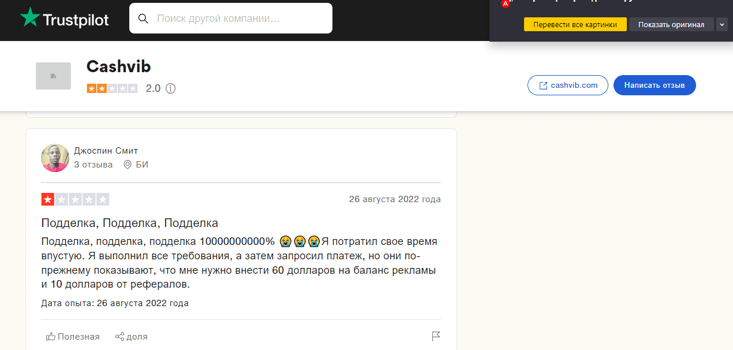This screenshot has height=350, width=733.
Task: Click the Trustpilot star logo
Action: [x=31, y=18]
